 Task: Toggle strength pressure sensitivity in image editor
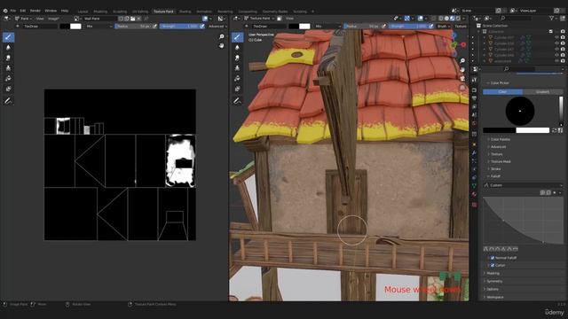click(202, 26)
